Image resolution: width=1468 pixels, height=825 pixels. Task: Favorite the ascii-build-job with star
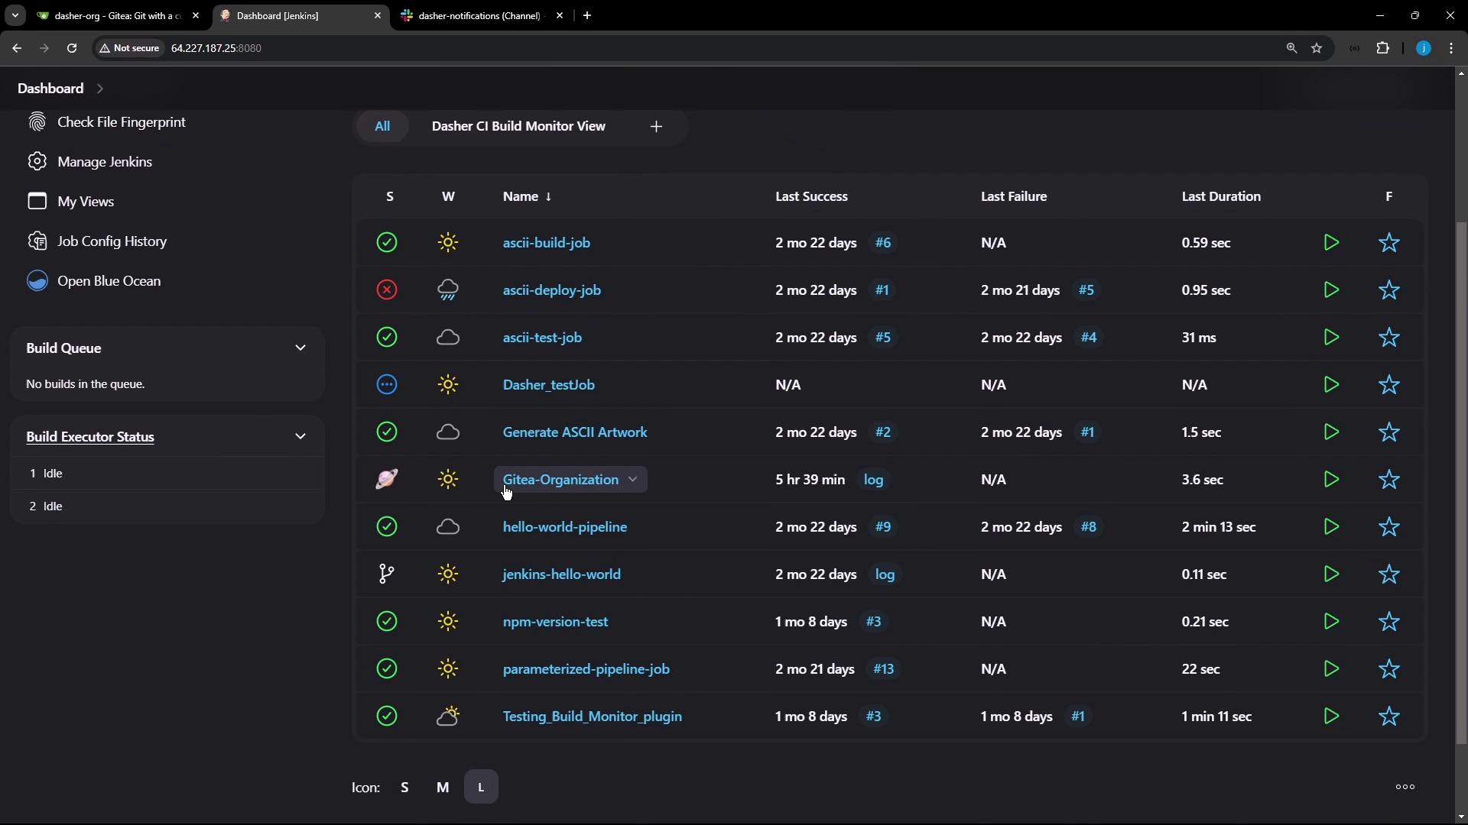[x=1389, y=243]
